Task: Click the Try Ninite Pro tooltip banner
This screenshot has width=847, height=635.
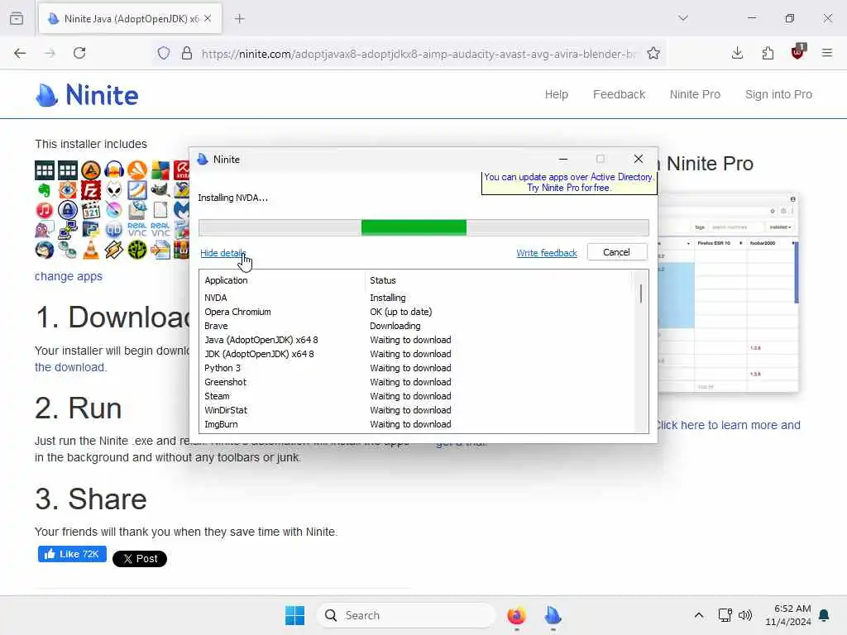Action: 569,183
